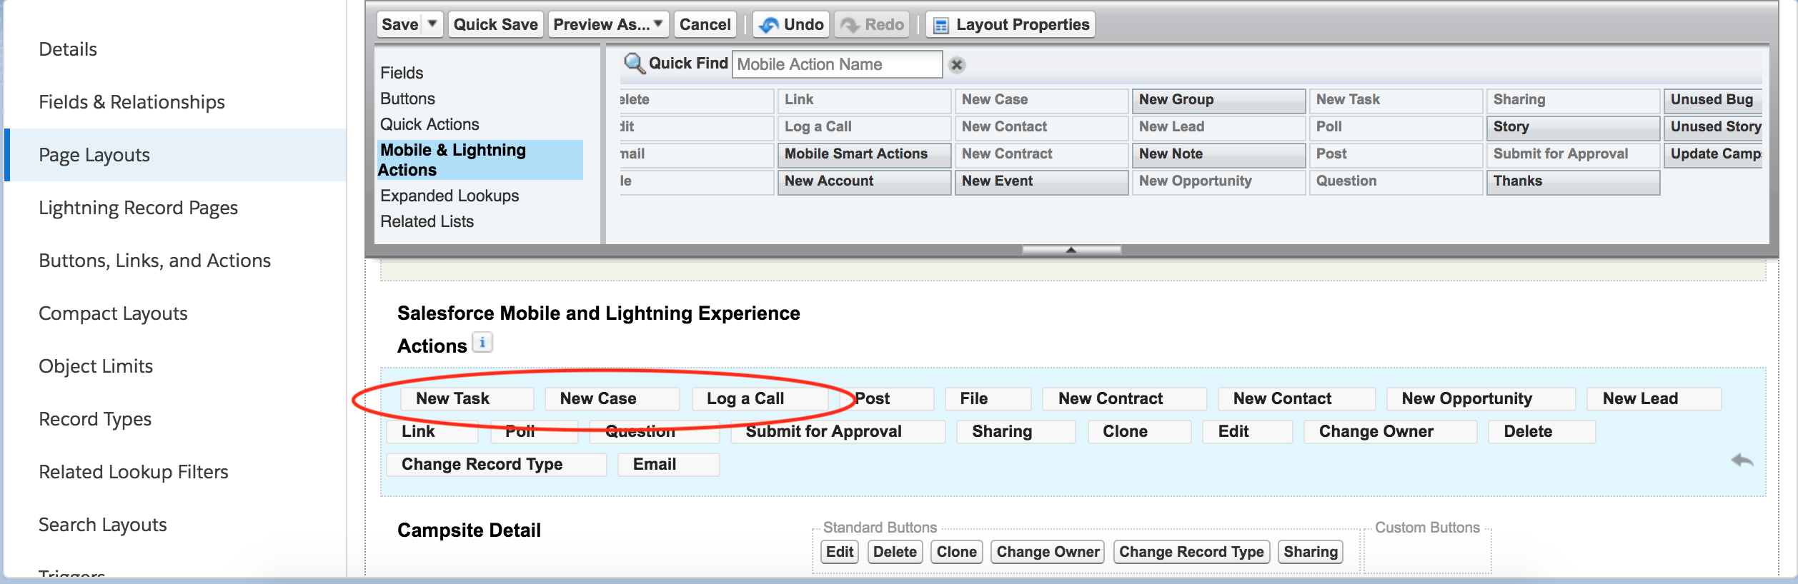1798x584 pixels.
Task: Select Submit for Approval action in layout
Action: coord(838,432)
